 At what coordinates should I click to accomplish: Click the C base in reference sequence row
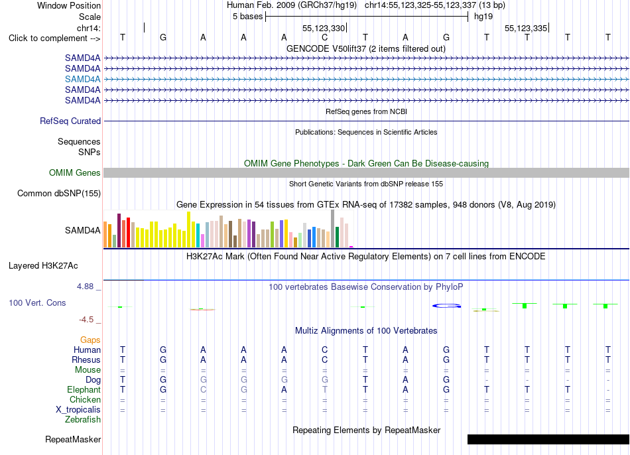coord(325,37)
